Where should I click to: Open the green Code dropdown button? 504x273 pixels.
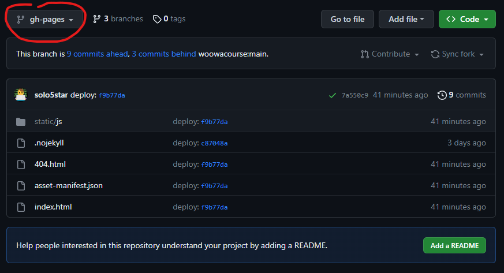click(467, 19)
